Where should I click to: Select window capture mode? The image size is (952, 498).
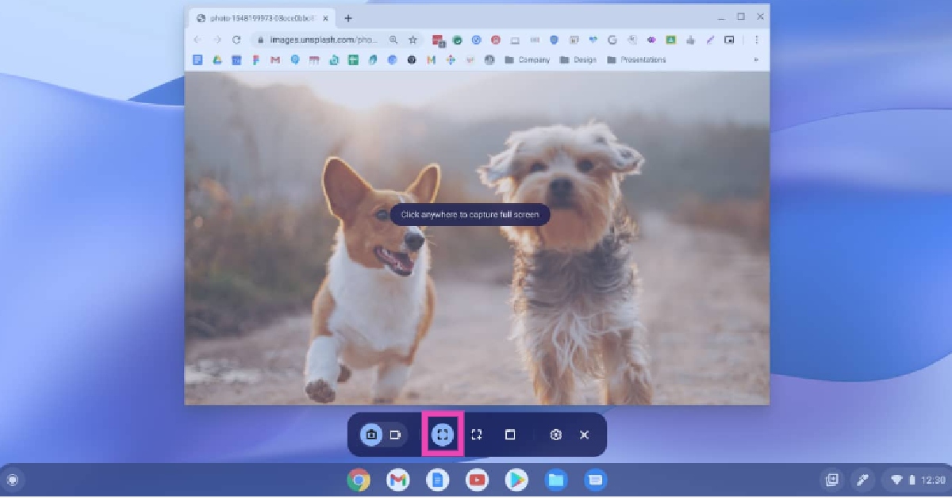click(510, 435)
